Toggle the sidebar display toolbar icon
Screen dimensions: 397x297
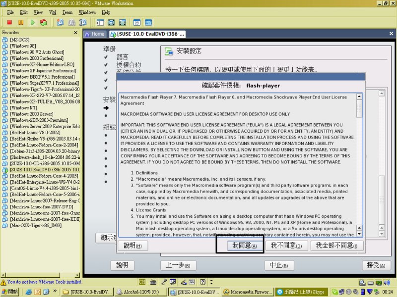(100, 22)
